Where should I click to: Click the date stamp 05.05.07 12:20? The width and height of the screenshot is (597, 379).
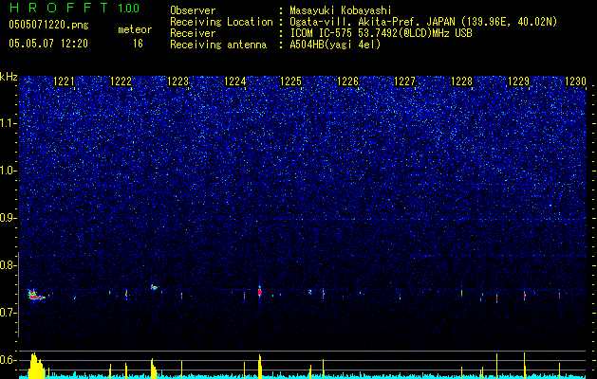click(48, 44)
